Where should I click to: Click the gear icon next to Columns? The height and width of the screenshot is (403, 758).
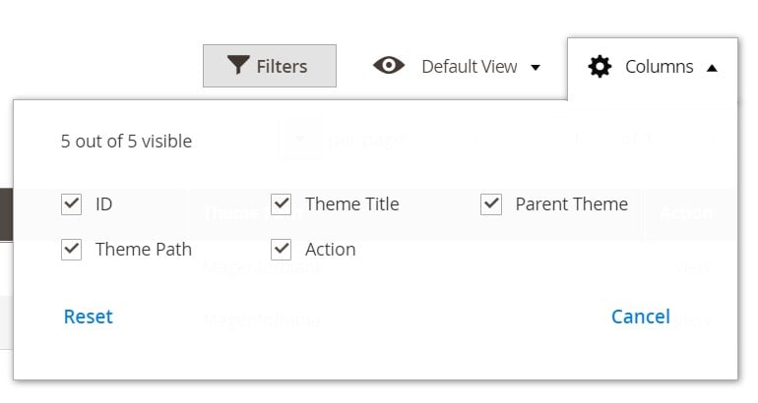click(x=600, y=66)
